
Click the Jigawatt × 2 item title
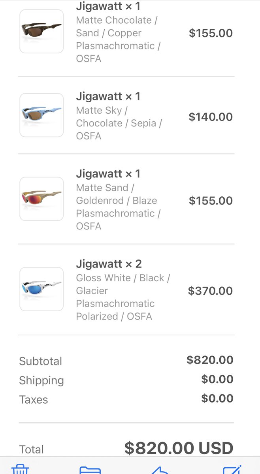(x=109, y=264)
